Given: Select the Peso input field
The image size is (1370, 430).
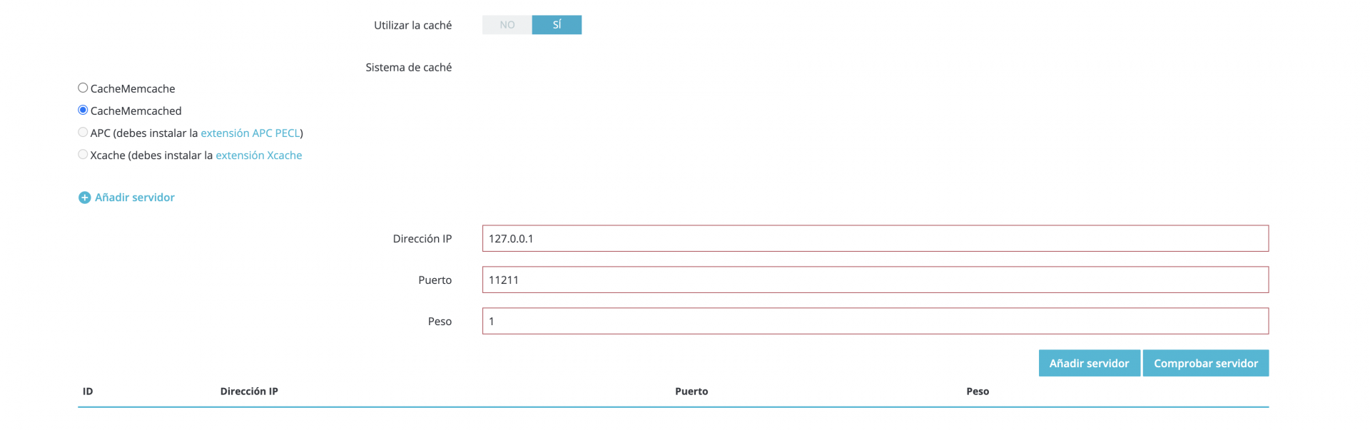Looking at the screenshot, I should [x=876, y=321].
